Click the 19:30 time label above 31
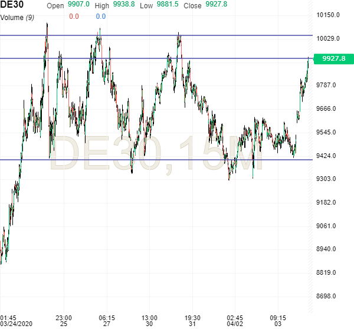 coord(192,317)
